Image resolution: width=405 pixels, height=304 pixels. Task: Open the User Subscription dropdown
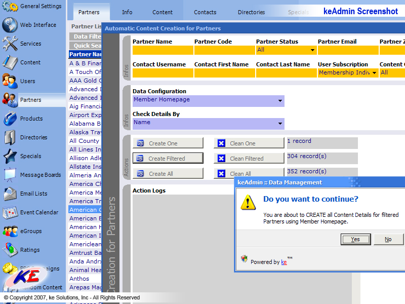click(348, 72)
